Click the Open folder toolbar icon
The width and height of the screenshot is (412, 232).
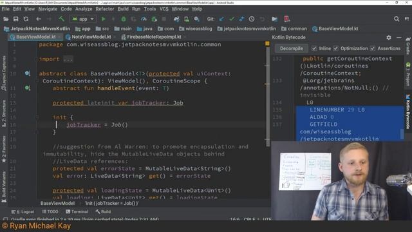pos(6,19)
